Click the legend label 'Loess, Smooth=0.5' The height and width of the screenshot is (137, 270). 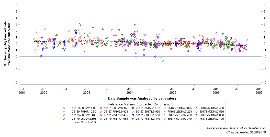84,122
